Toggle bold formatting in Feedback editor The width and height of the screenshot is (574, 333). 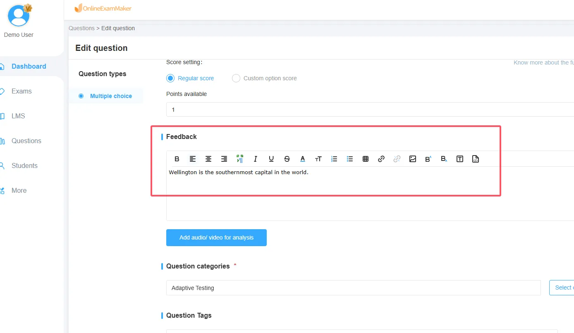(x=177, y=159)
